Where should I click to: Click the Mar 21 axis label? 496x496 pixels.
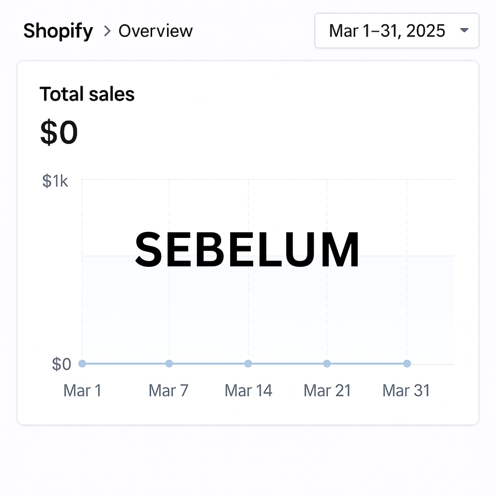click(x=327, y=390)
